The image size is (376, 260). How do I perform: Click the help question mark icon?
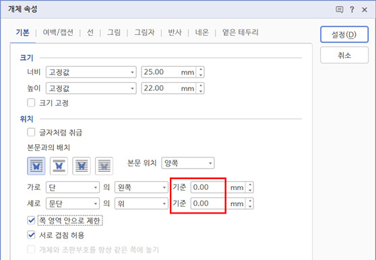[x=352, y=9]
